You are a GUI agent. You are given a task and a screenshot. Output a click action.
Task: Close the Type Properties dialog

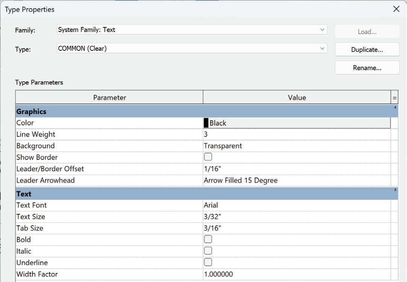coord(396,9)
